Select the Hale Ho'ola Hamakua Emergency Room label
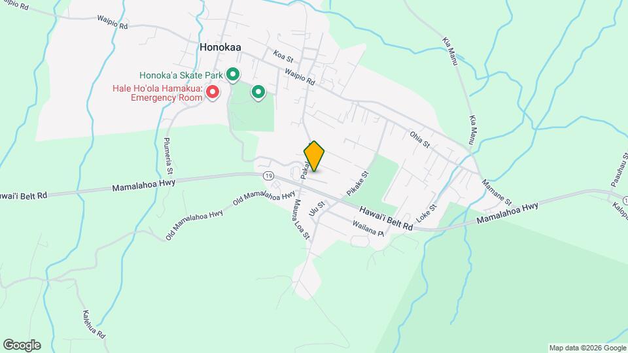 (158, 93)
